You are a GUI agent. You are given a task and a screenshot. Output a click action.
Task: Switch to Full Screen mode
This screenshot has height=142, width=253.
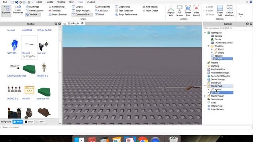(179, 11)
